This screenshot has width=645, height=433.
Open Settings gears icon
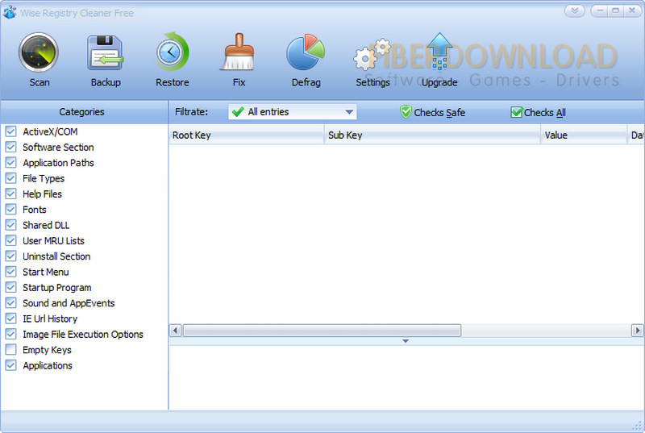point(372,54)
